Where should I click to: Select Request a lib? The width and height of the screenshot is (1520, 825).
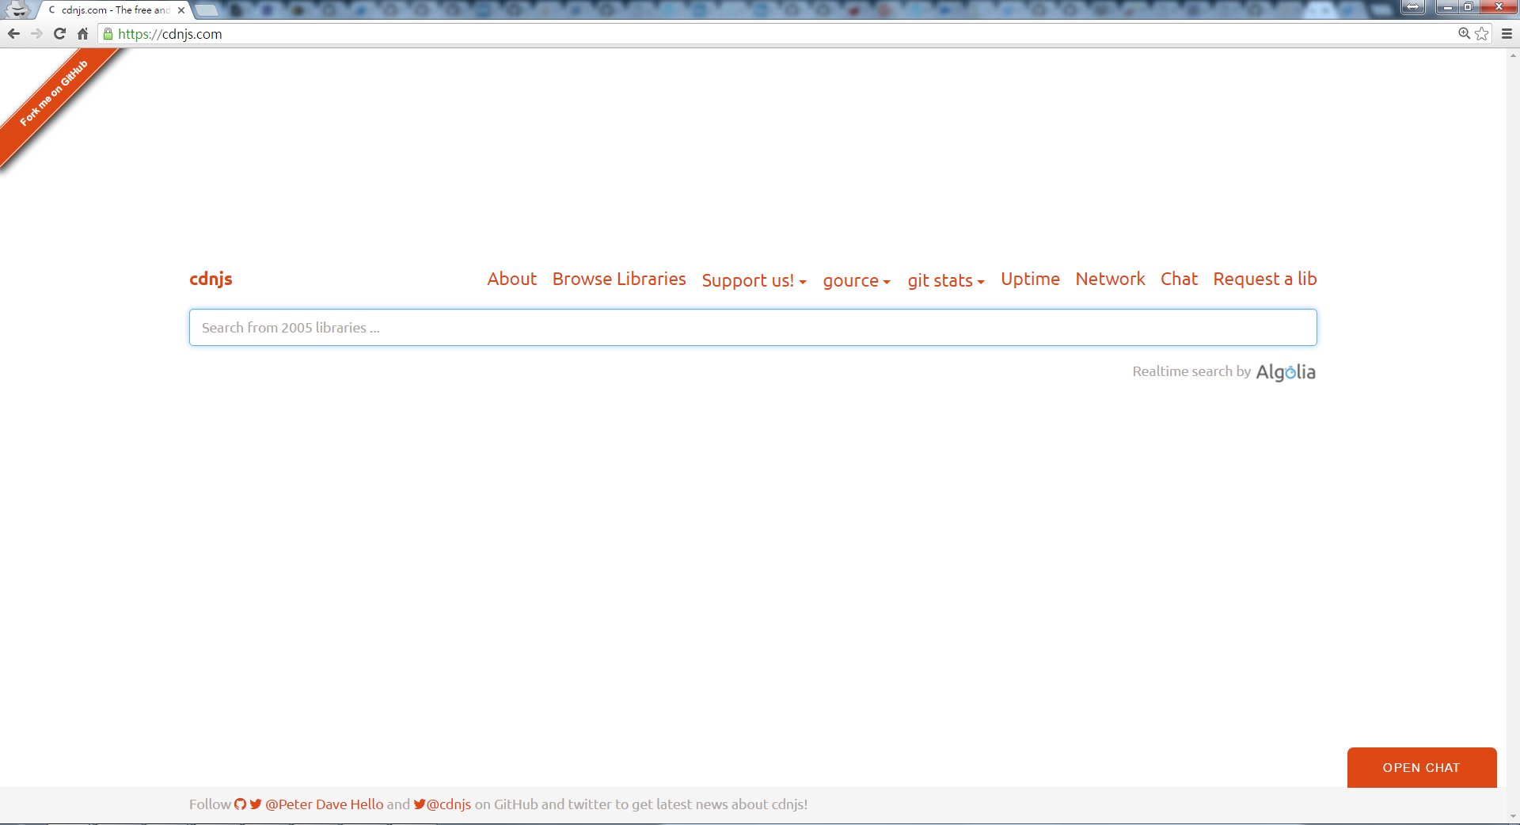tap(1265, 279)
